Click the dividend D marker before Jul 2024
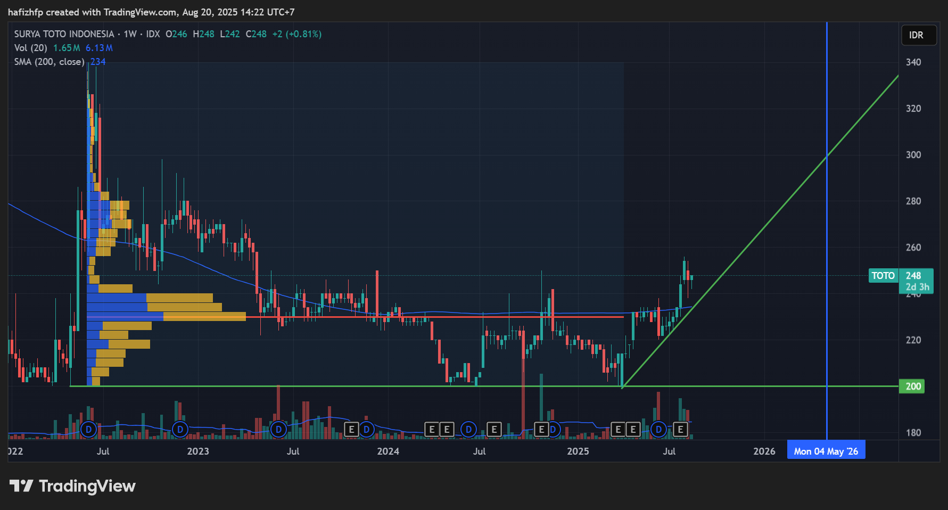This screenshot has width=948, height=510. click(x=468, y=429)
